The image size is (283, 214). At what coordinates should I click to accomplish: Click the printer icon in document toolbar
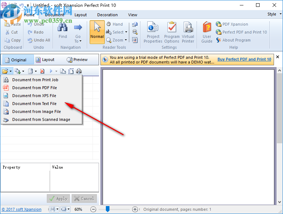point(79,71)
